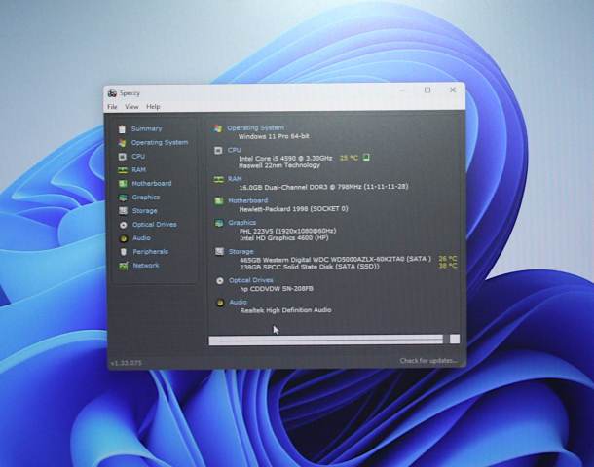Click RAM icon beside RAM heading in summary
This screenshot has height=467, width=594.
[x=218, y=179]
